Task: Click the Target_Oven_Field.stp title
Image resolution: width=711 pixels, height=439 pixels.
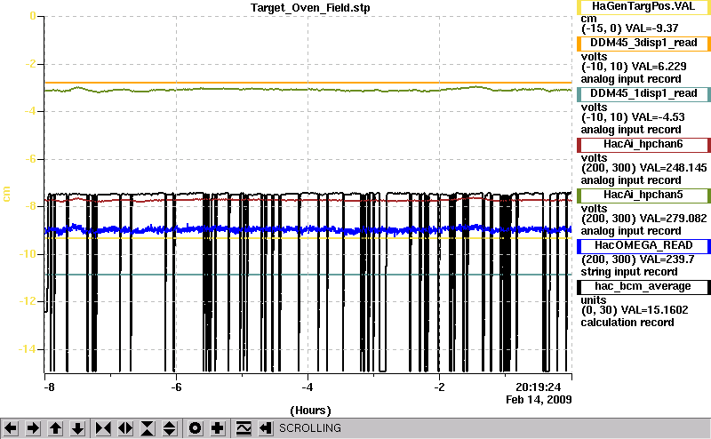Action: tap(310, 8)
